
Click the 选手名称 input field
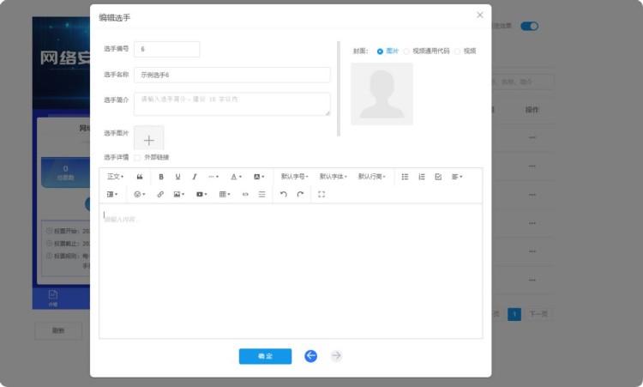point(231,75)
